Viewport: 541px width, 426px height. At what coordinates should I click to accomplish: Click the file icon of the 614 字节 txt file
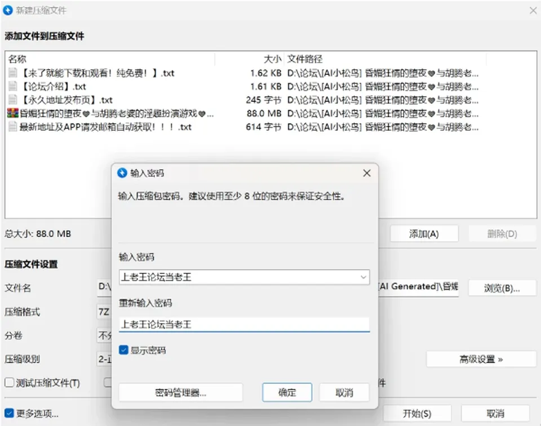pos(13,127)
